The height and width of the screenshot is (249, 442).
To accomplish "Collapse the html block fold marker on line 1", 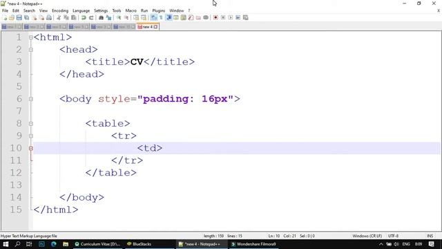I will pyautogui.click(x=31, y=37).
